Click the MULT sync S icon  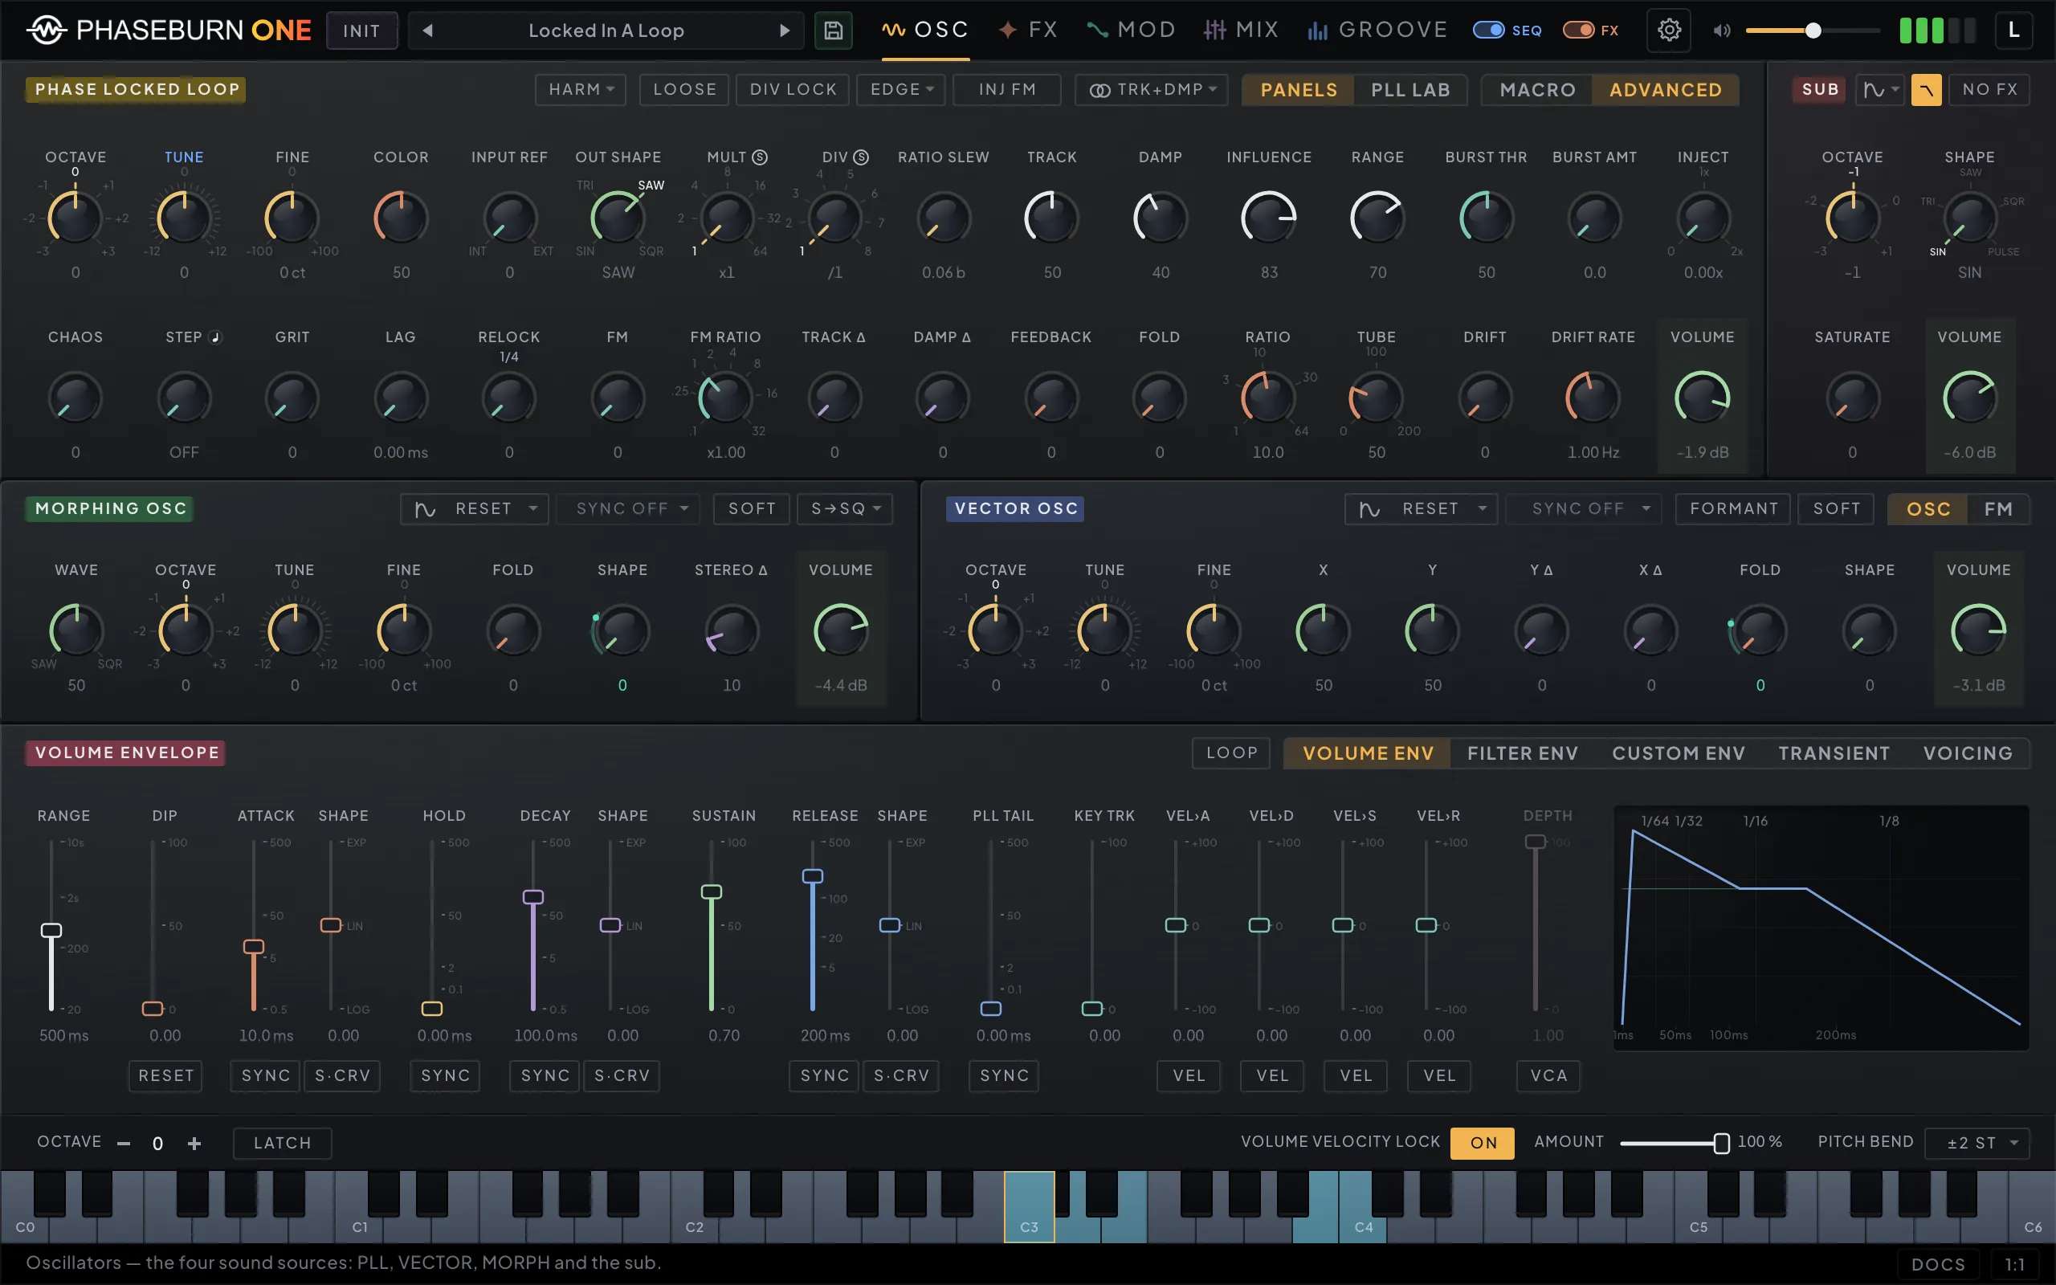pos(761,157)
